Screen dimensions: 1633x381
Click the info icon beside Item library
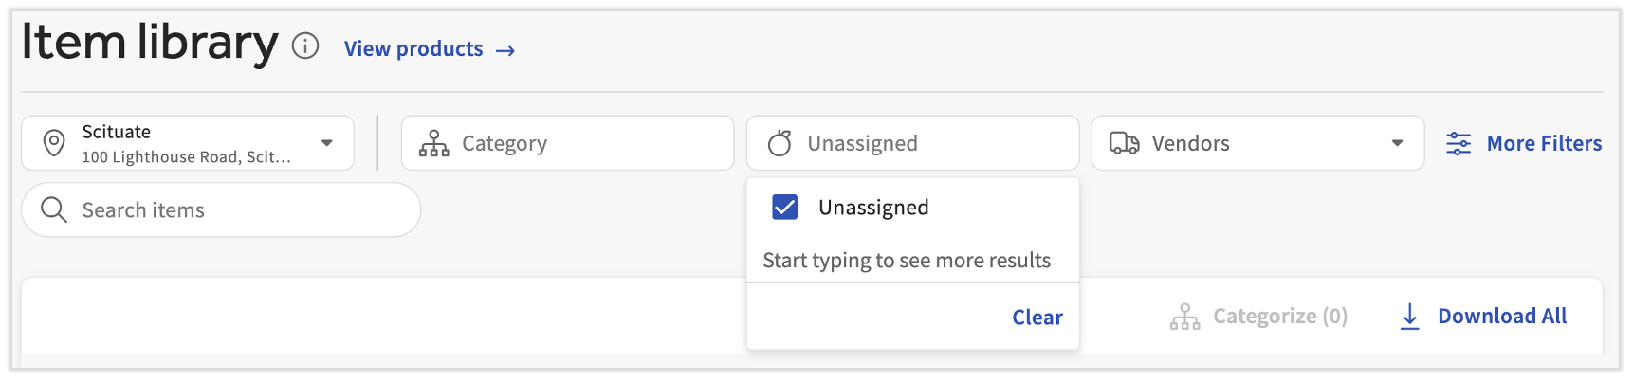point(305,45)
